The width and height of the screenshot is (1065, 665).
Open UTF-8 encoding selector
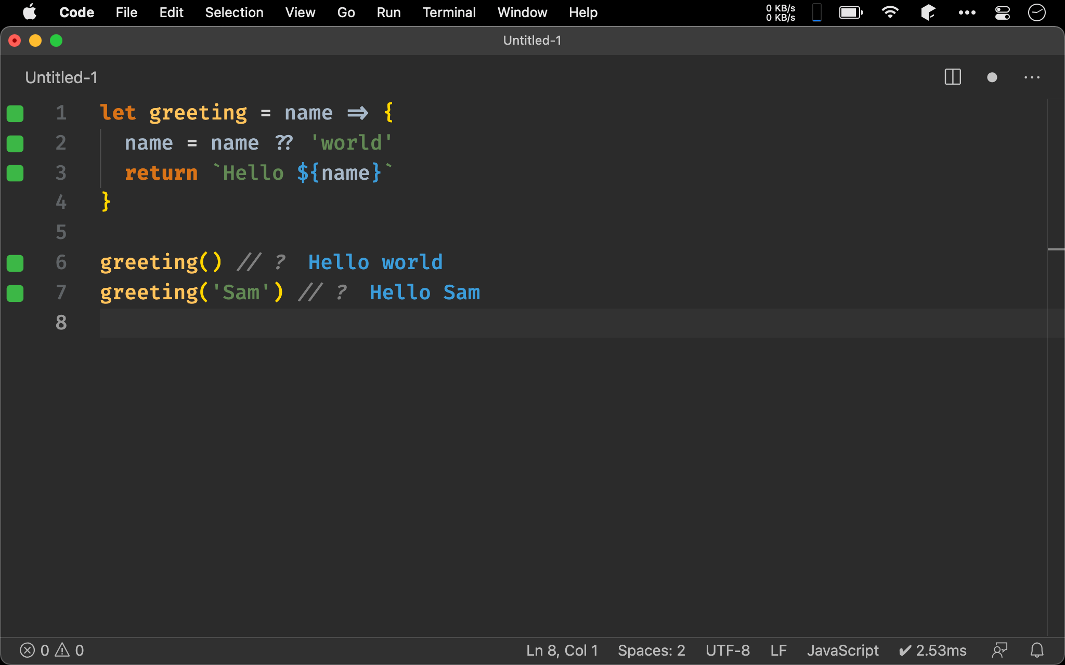tap(728, 650)
